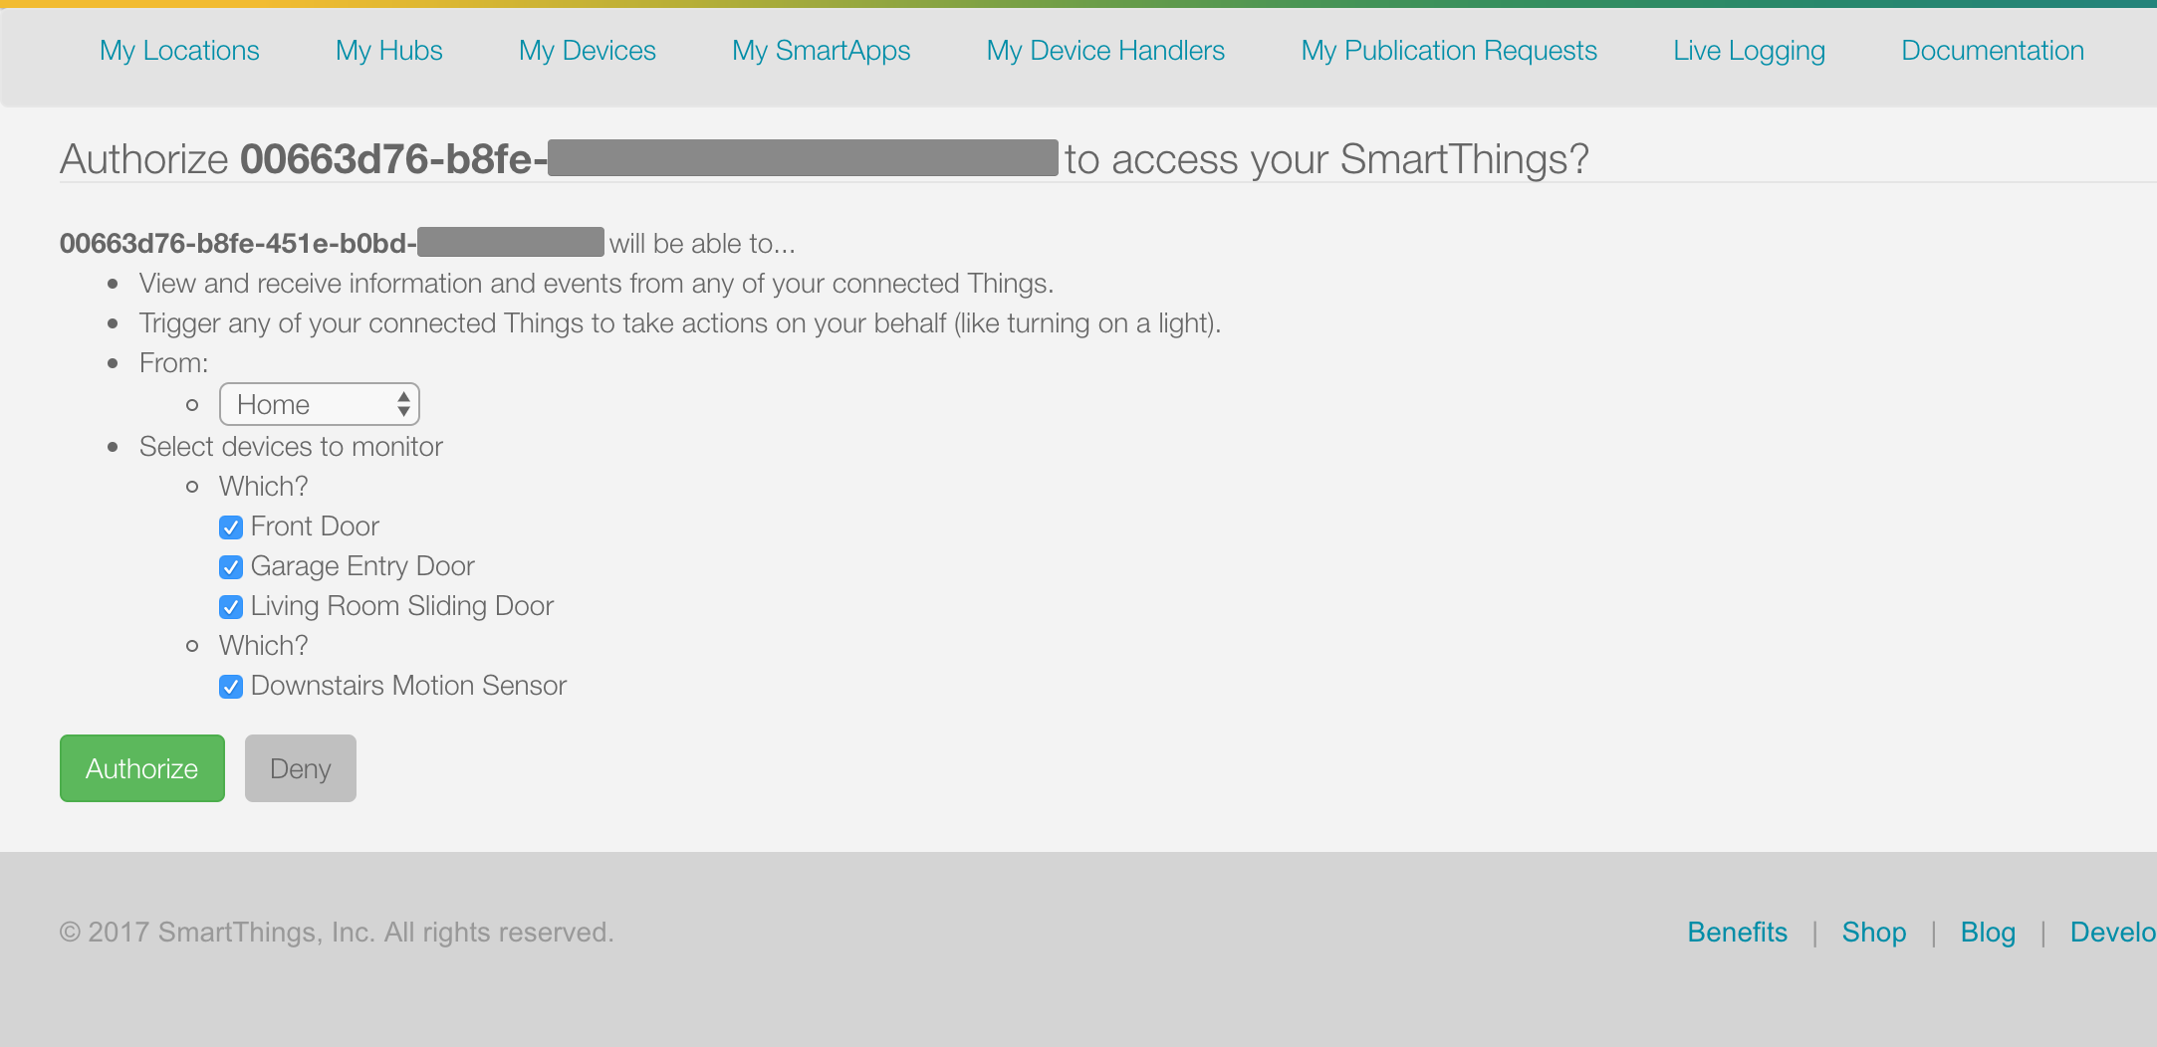Toggle the Garage Entry Door checkbox
The width and height of the screenshot is (2157, 1047).
231,567
